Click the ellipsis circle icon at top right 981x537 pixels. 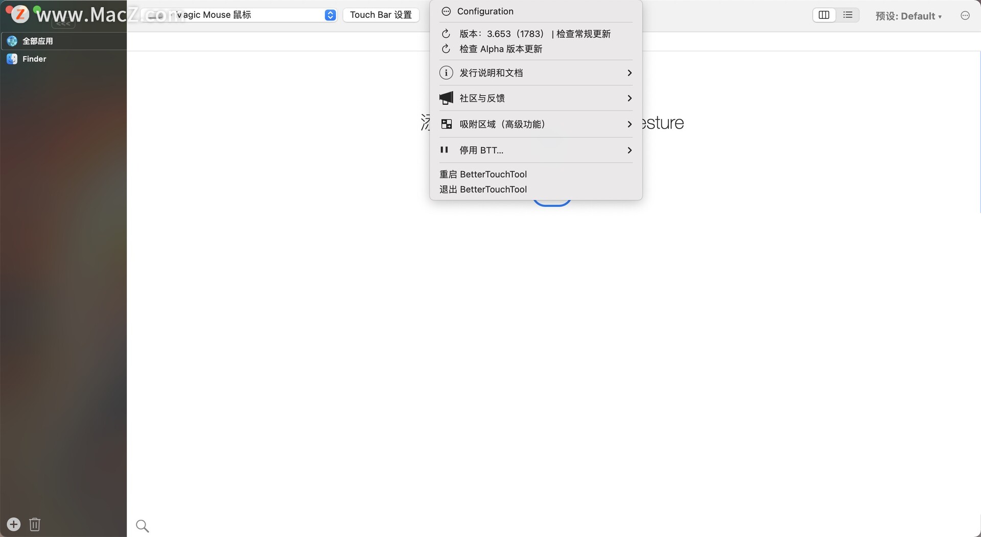[x=965, y=16]
